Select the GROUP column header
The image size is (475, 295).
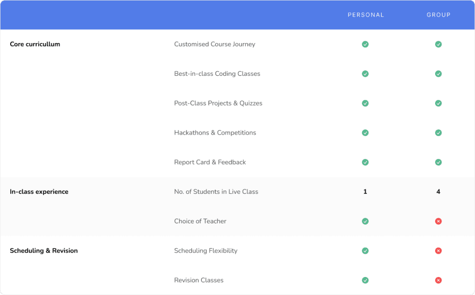click(x=438, y=15)
